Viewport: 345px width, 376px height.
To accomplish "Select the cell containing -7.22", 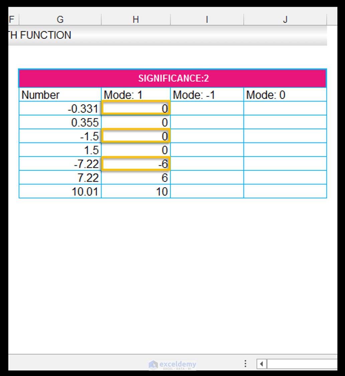I will [x=60, y=163].
